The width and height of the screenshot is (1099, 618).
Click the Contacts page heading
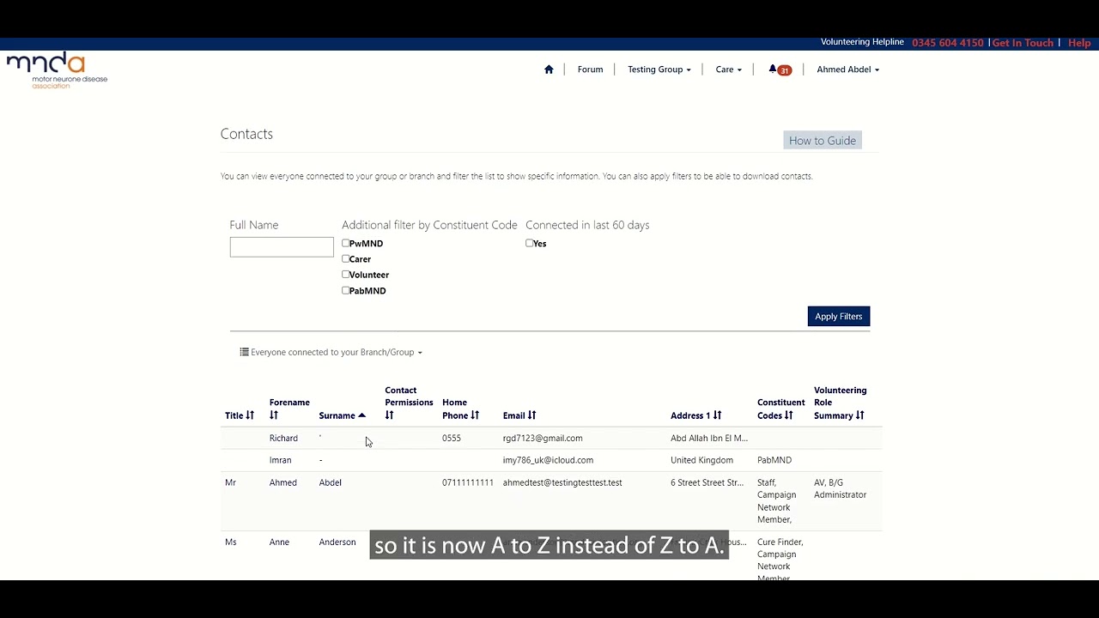246,134
